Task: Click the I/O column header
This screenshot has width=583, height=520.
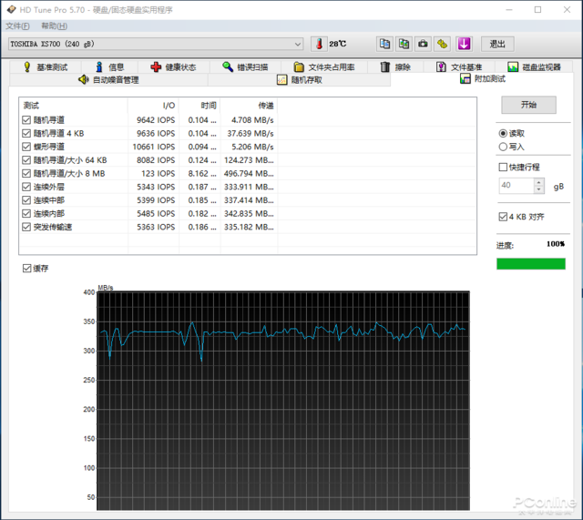Action: point(153,106)
